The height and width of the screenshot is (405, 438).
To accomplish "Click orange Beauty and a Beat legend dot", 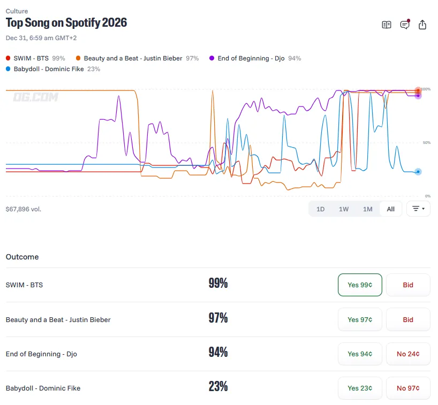I will point(78,58).
